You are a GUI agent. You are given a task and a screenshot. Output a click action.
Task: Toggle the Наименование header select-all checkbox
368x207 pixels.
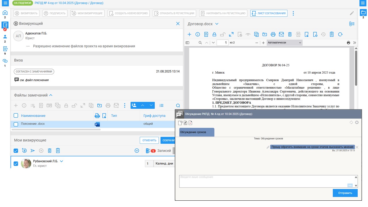pyautogui.click(x=16, y=116)
